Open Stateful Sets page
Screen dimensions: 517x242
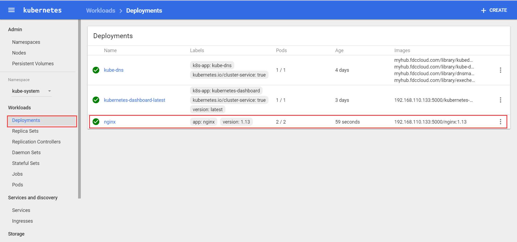[x=26, y=163]
